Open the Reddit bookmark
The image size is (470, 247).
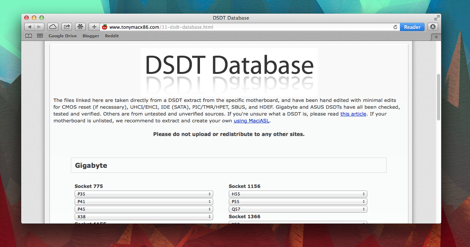coord(112,36)
